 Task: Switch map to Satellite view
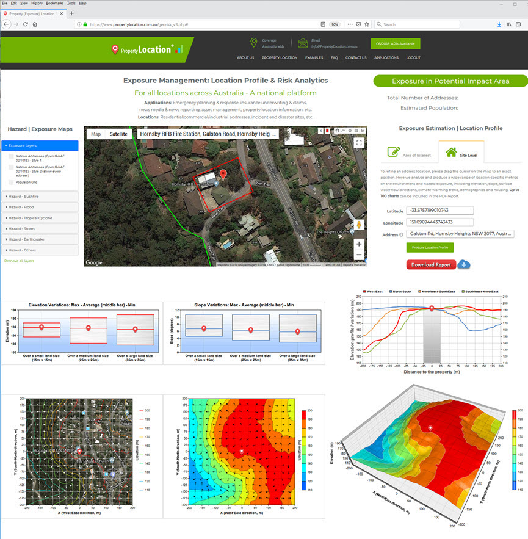click(x=118, y=134)
